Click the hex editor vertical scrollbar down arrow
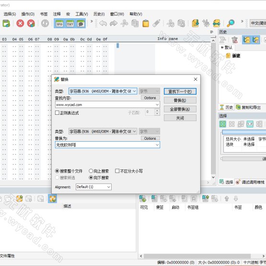This screenshot has height=266, width=266. [x=213, y=177]
